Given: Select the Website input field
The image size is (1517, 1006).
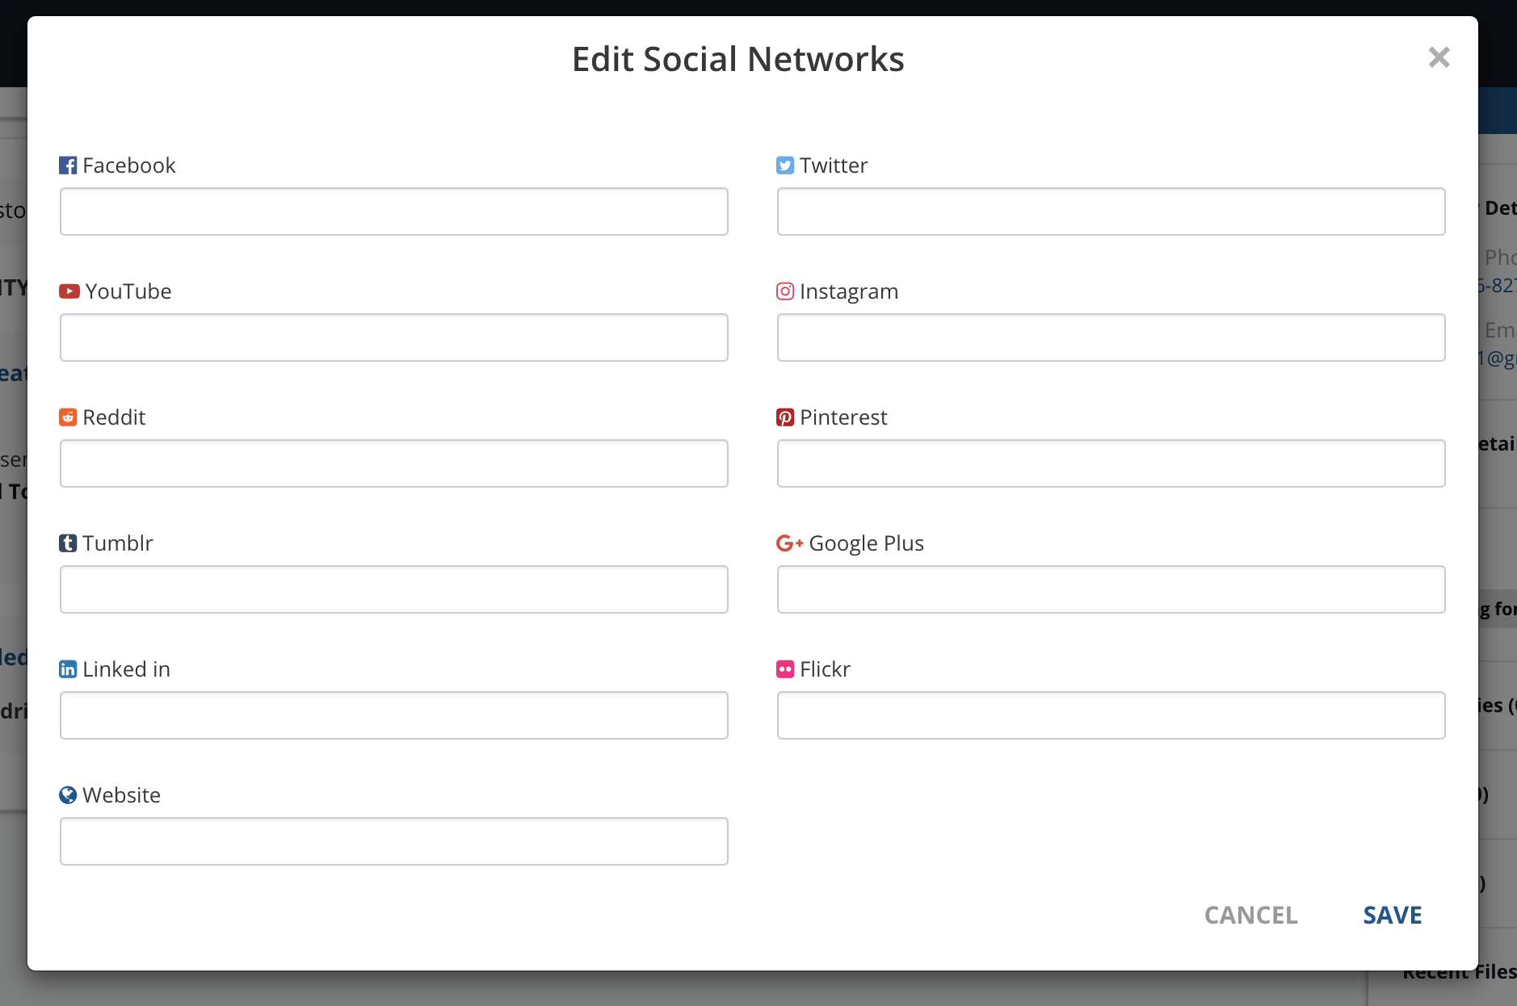Looking at the screenshot, I should click(394, 841).
